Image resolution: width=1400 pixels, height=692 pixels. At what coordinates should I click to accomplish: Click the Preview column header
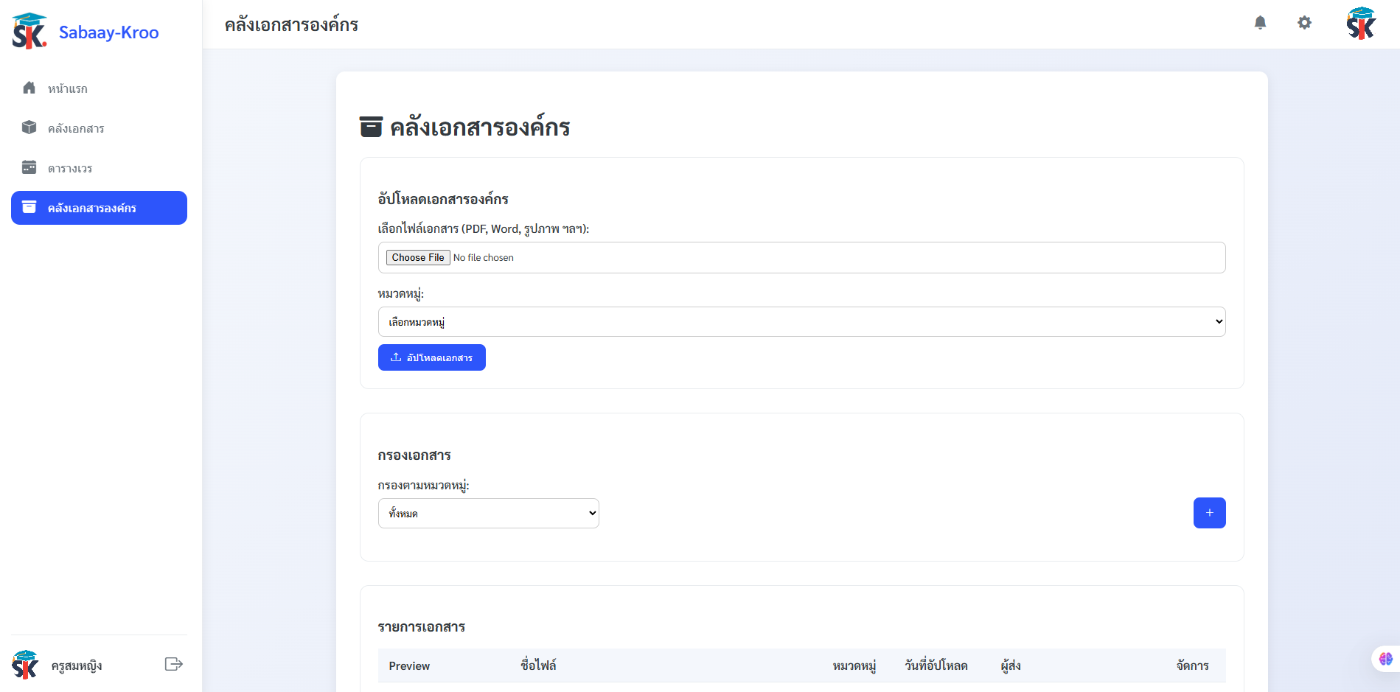click(x=409, y=665)
